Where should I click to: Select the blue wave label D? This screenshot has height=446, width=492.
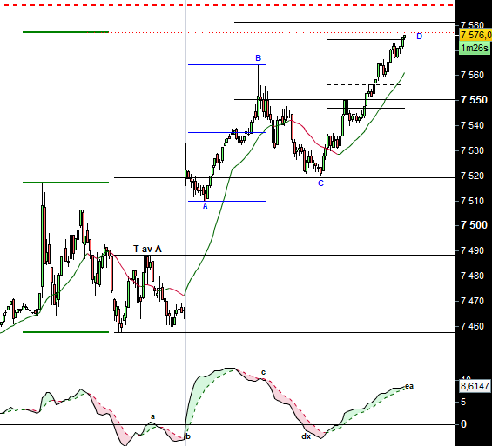click(x=419, y=37)
